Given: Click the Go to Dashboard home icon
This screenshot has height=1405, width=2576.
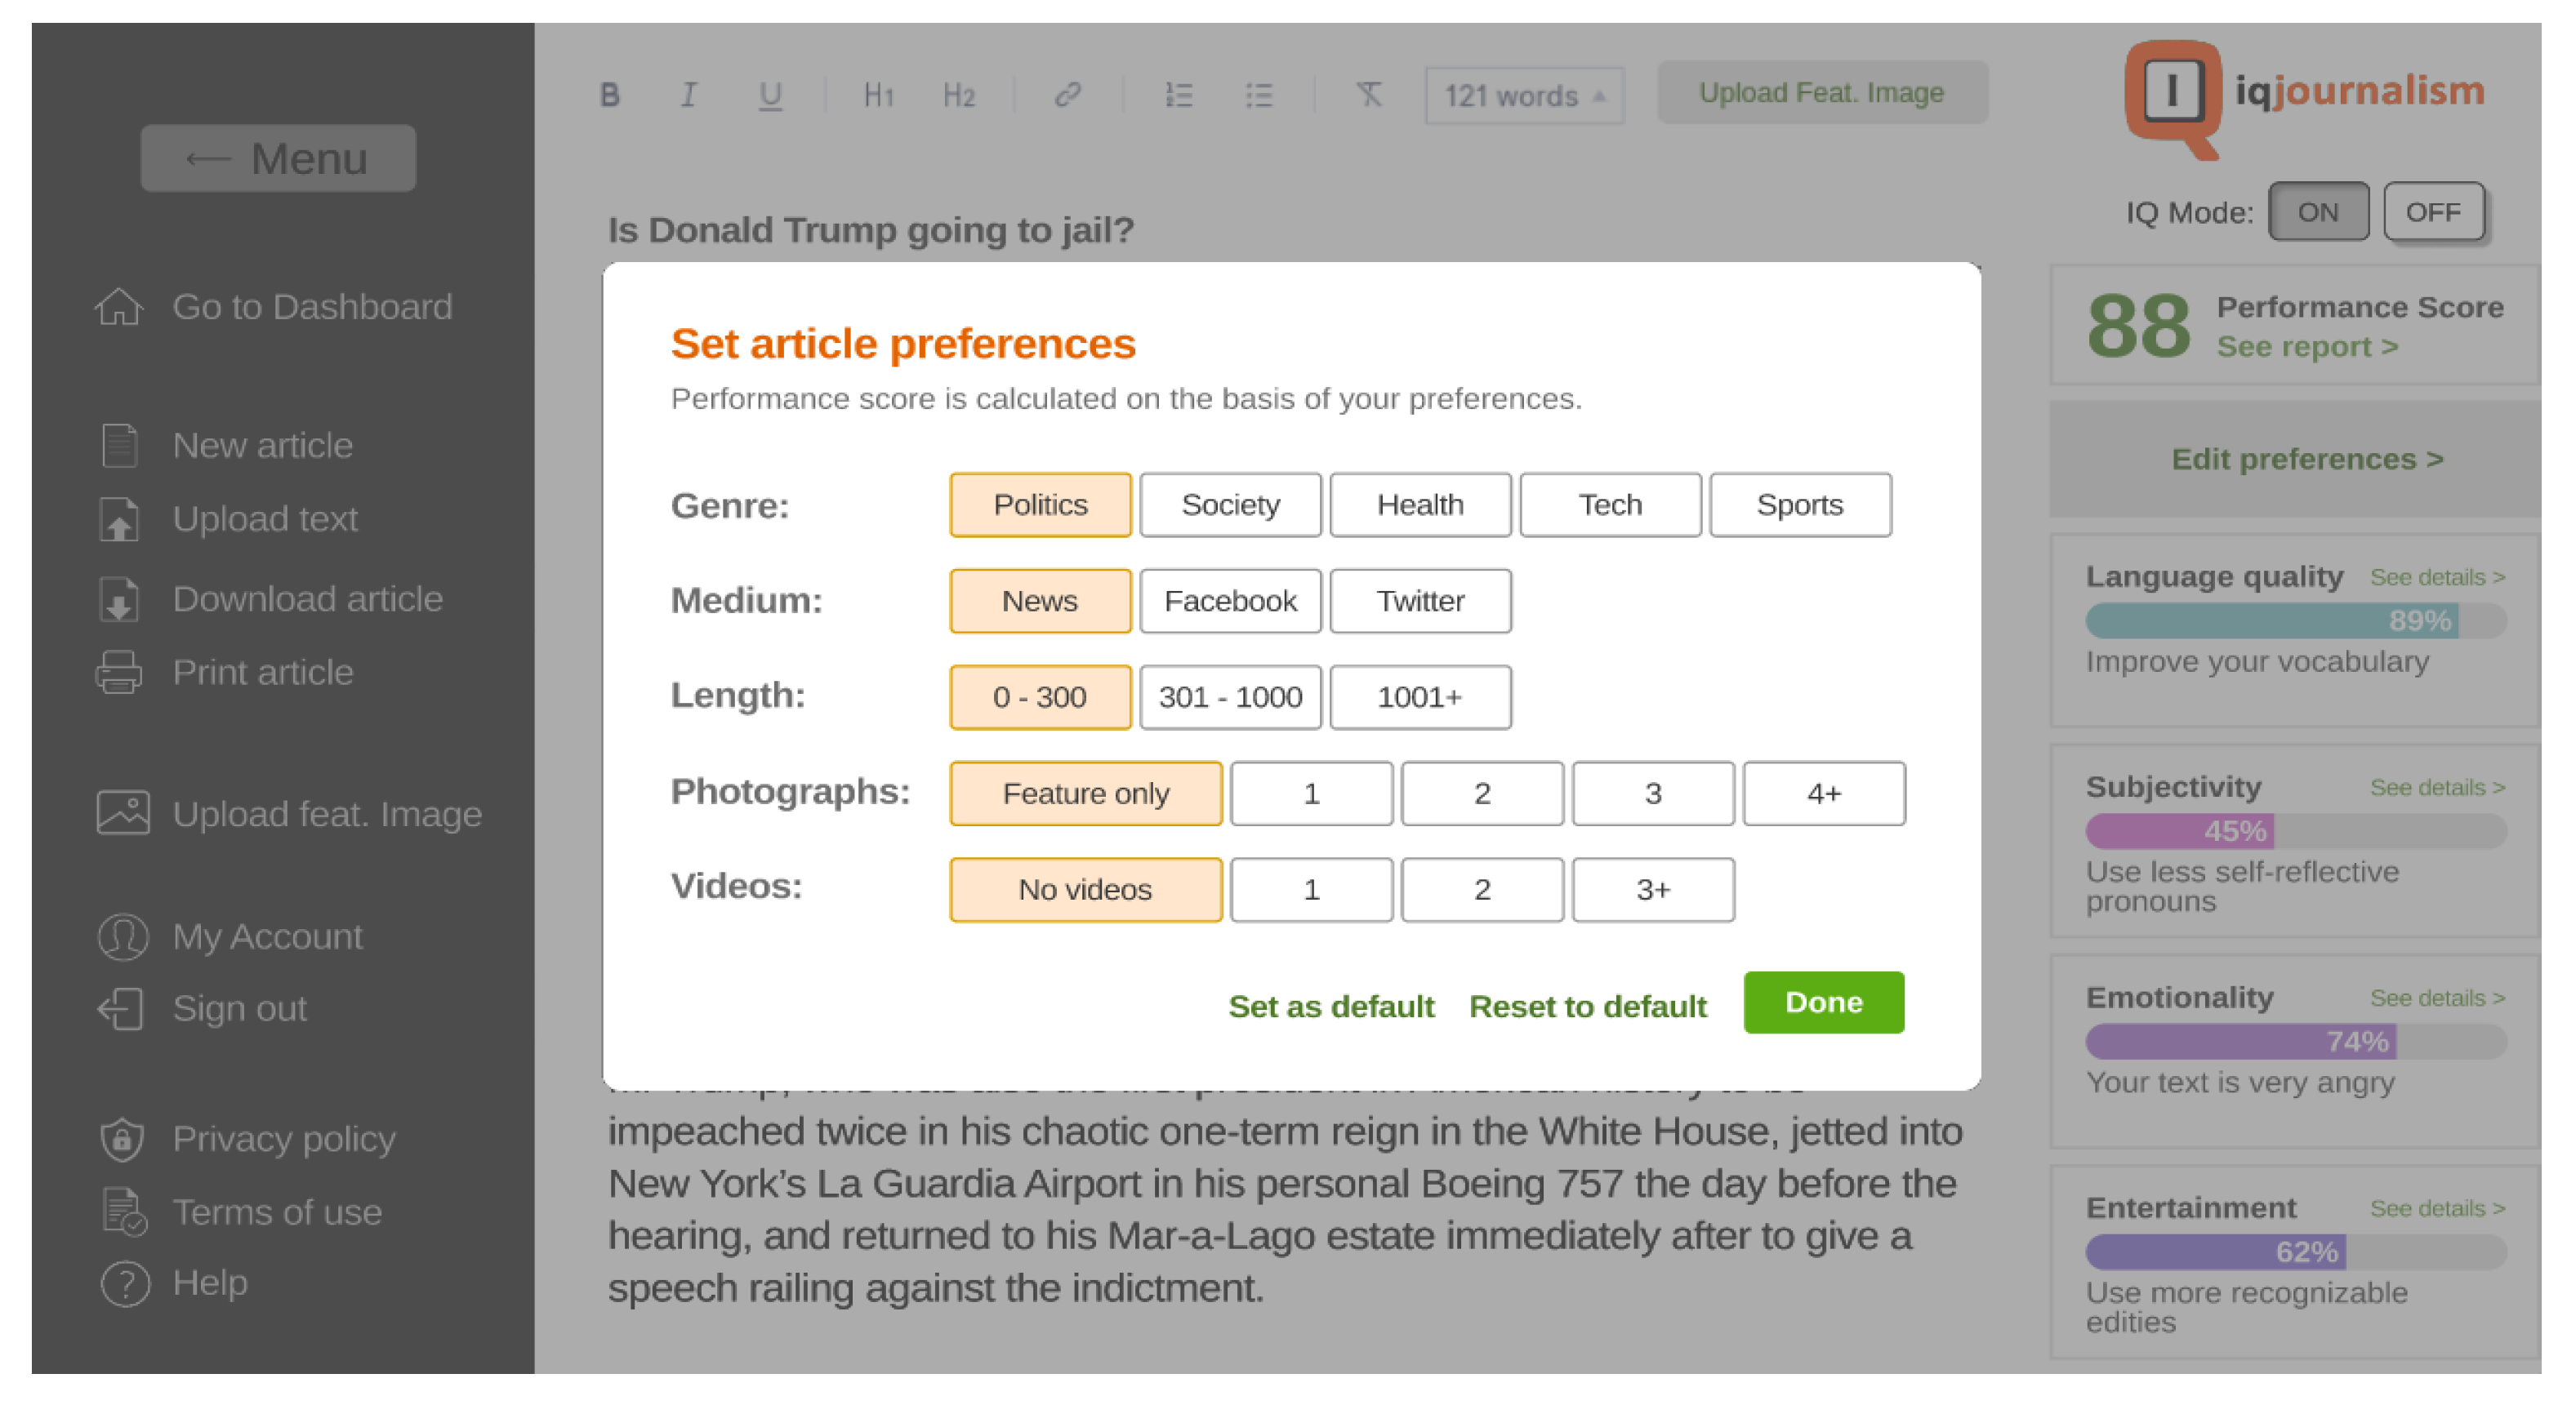Looking at the screenshot, I should click(119, 307).
